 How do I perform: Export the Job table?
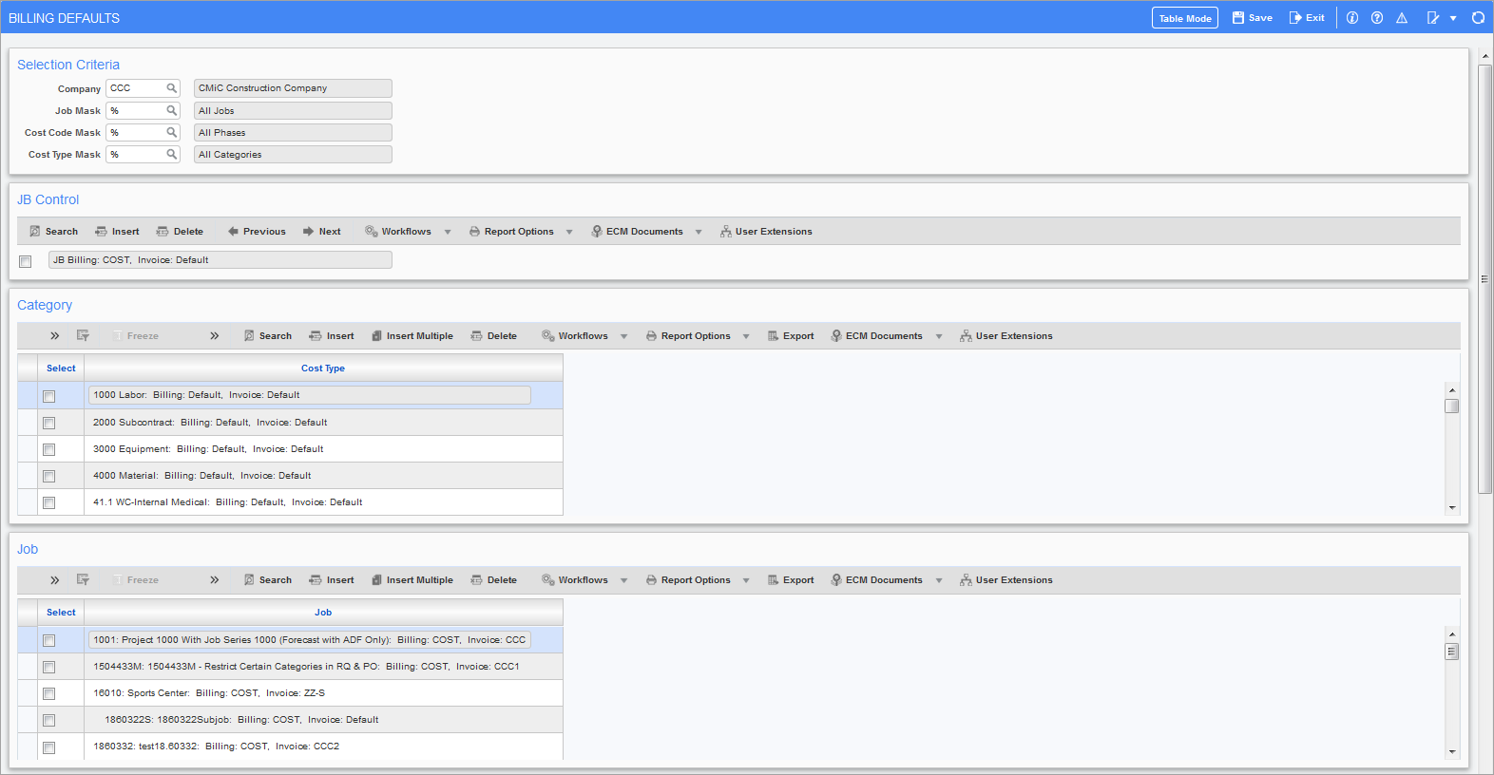[791, 580]
